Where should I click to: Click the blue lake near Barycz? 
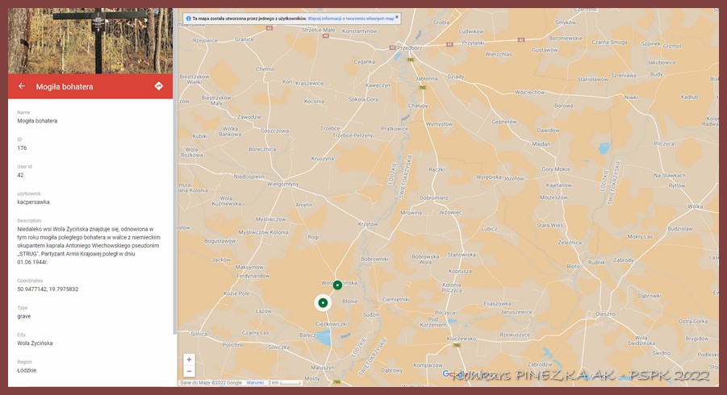coord(324,339)
